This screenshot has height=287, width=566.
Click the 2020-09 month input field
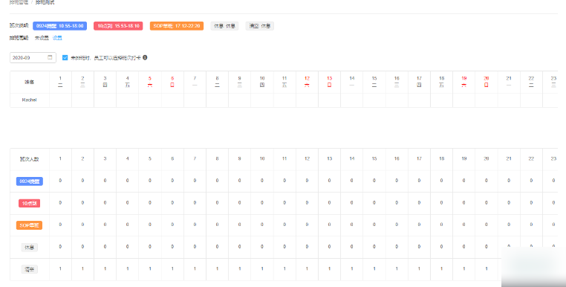33,57
